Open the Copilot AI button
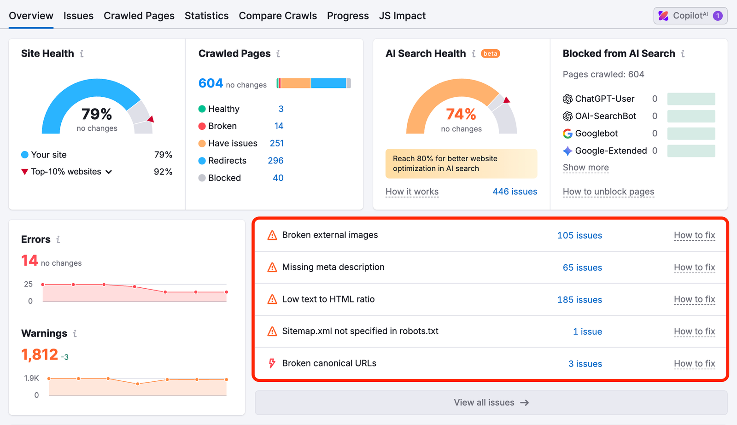Viewport: 737px width, 425px height. [690, 16]
